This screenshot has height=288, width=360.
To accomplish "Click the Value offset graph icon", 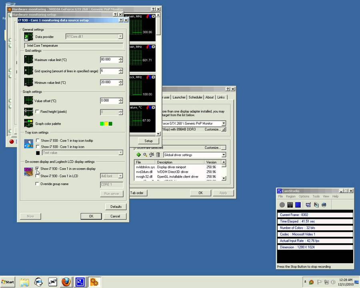I will tap(28, 100).
